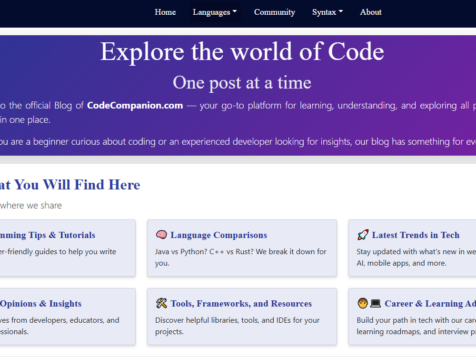This screenshot has height=357, width=476.
Task: Click the brain icon on Language Comparisons
Action: tap(161, 235)
